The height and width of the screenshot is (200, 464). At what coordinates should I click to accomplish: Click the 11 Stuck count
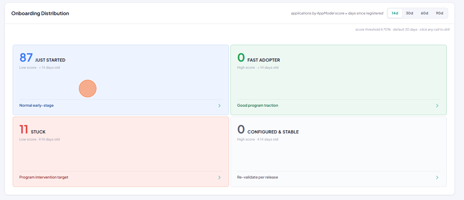coord(24,129)
